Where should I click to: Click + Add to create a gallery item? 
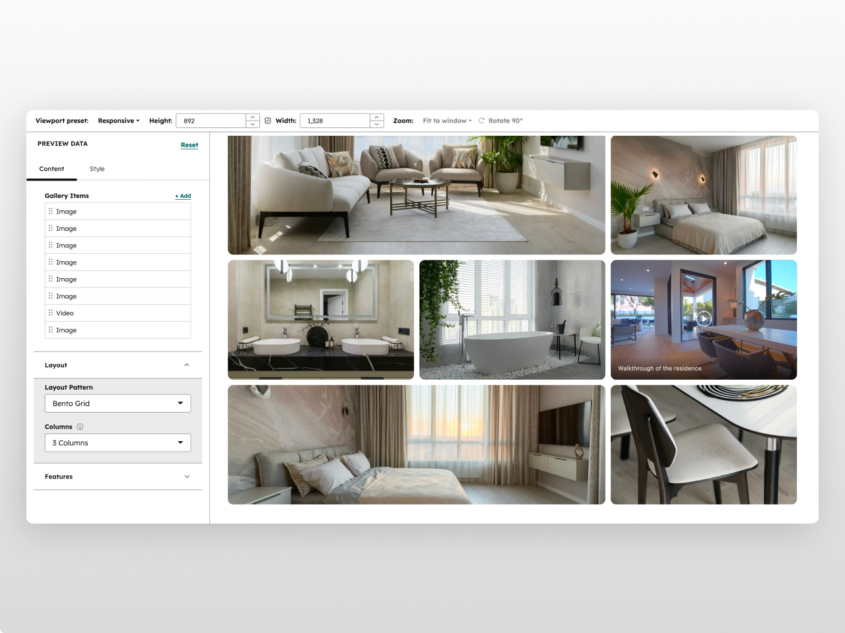(x=183, y=196)
